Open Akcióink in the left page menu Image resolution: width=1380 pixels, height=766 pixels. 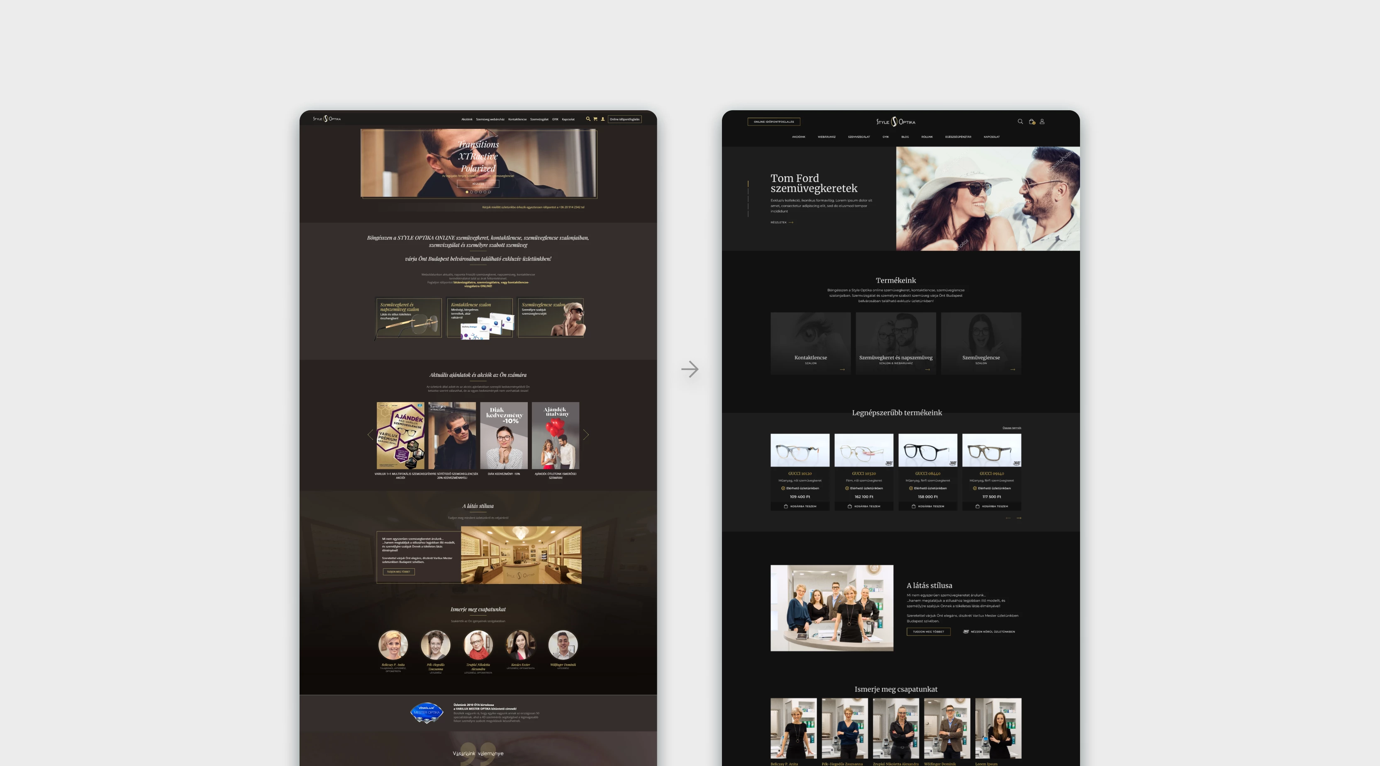pyautogui.click(x=467, y=119)
